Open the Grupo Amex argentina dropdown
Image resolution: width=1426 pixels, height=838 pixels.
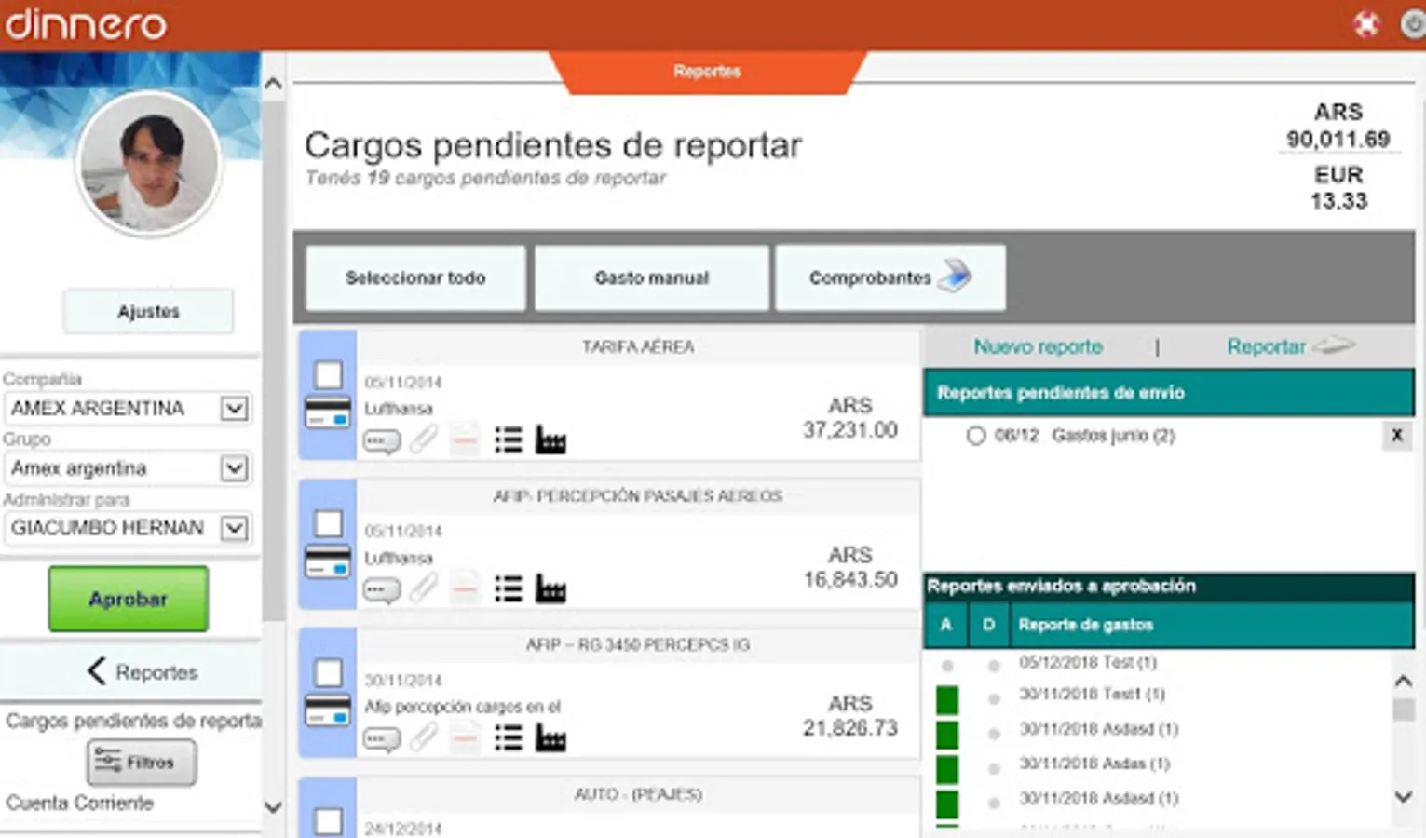[x=129, y=468]
